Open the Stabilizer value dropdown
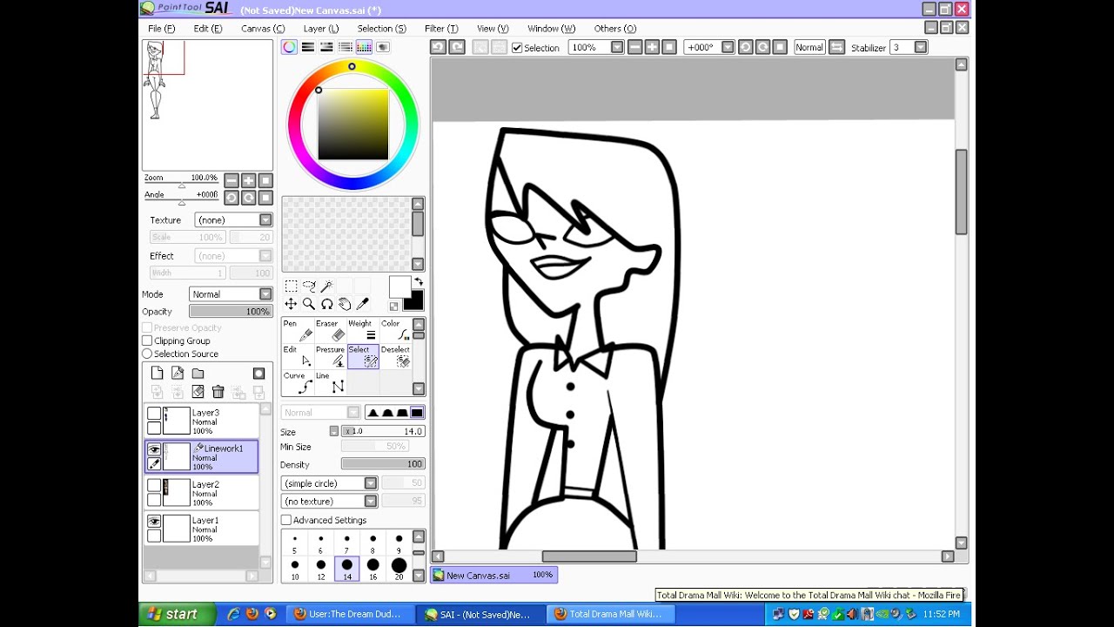 click(x=921, y=47)
